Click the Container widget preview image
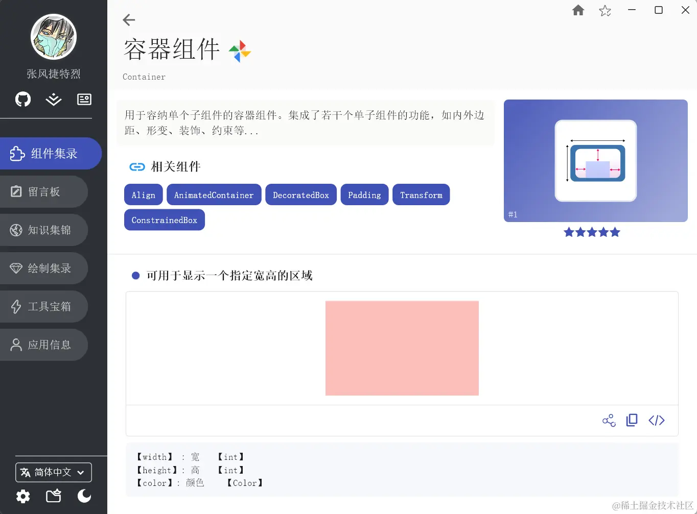This screenshot has width=697, height=514. click(x=596, y=161)
